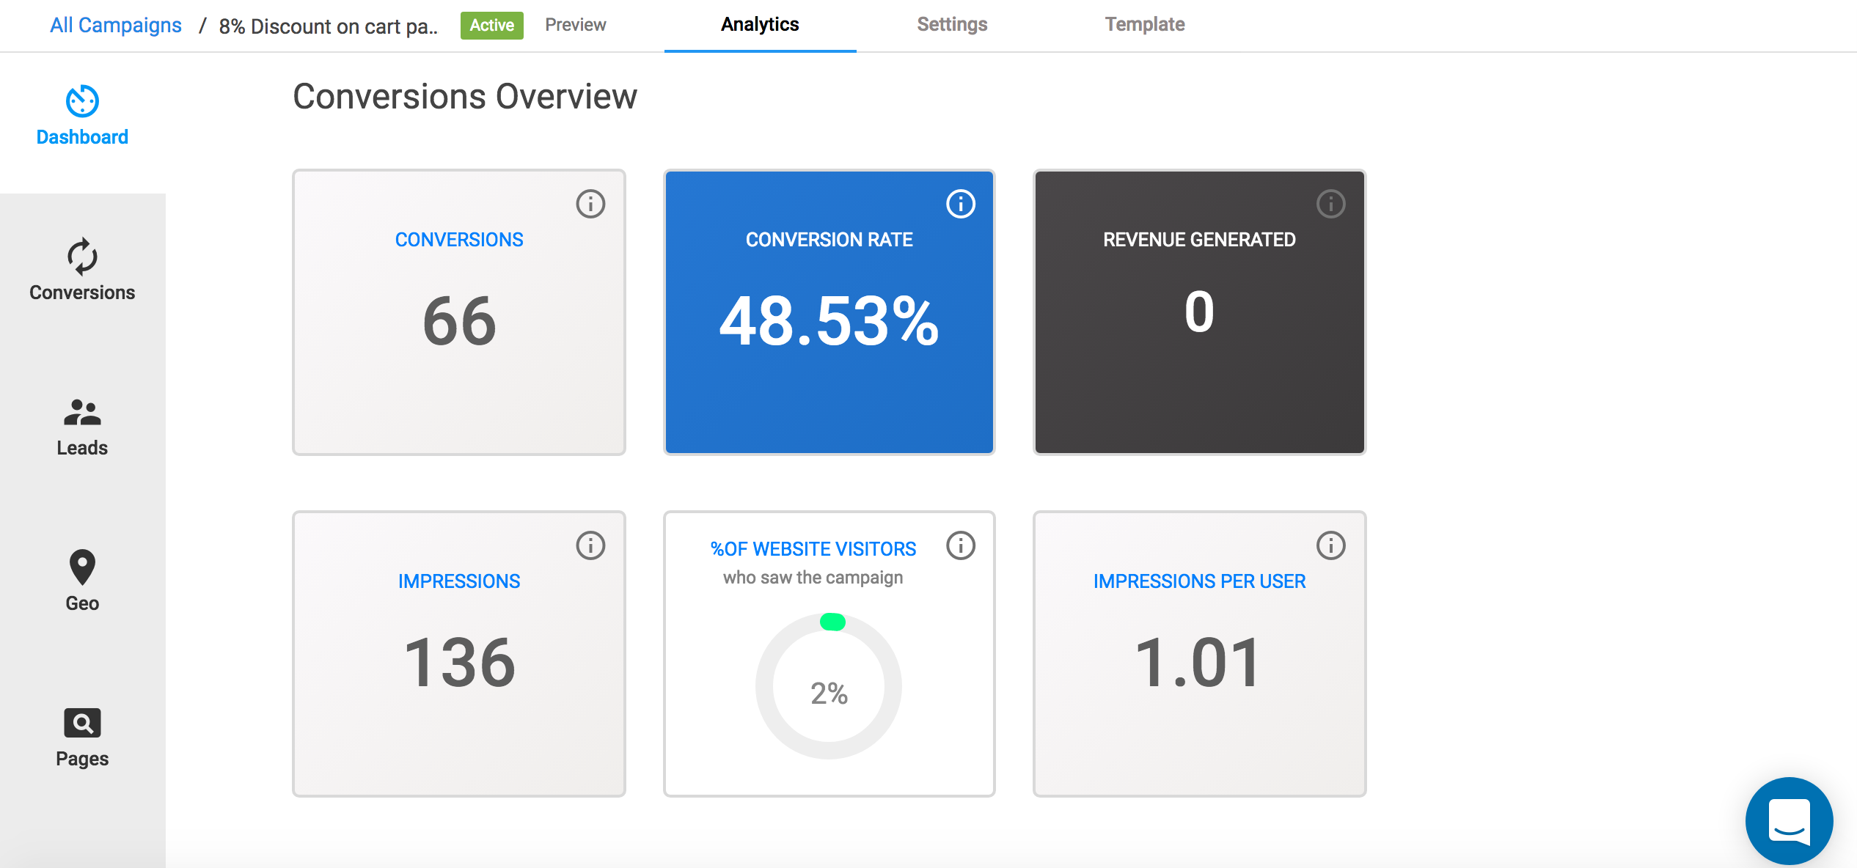
Task: Click the Preview link
Action: (575, 25)
